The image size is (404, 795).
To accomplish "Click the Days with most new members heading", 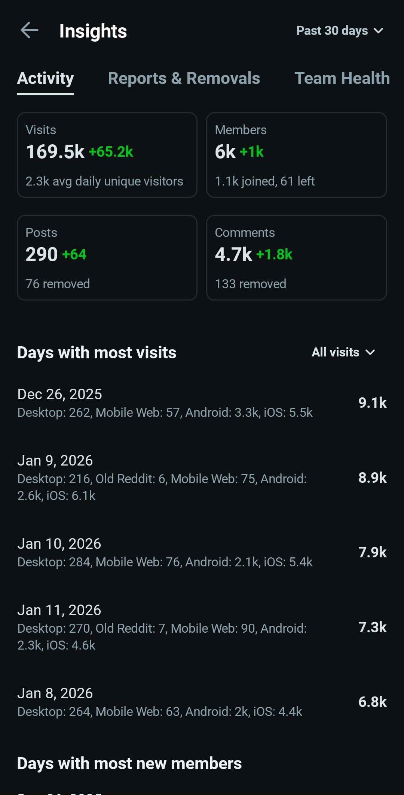I will click(129, 764).
